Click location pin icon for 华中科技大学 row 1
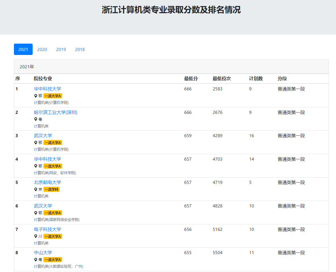This screenshot has height=272, width=336. tap(36, 96)
